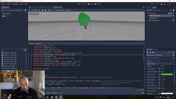Switch to the 2D workspace

pyautogui.click(x=79, y=4)
